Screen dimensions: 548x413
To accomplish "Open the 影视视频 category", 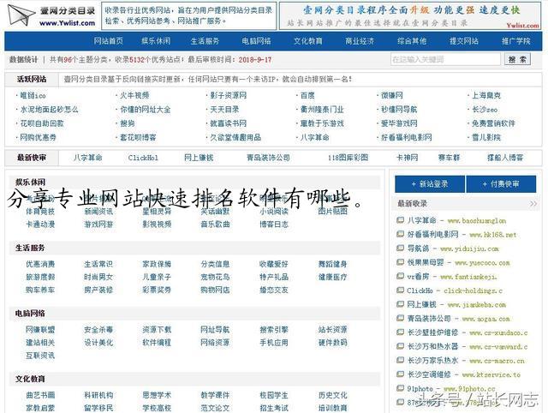I will [x=157, y=224].
